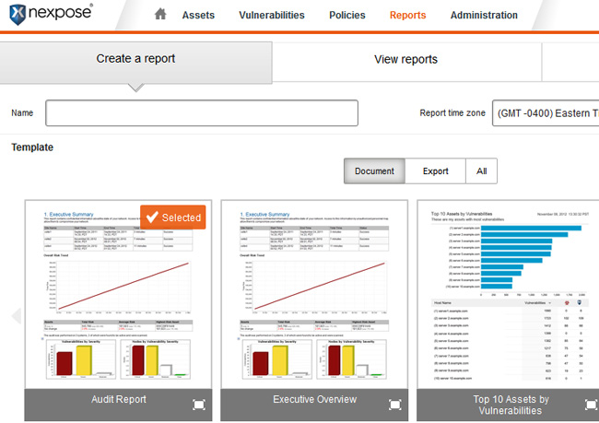Click the Top 10 Assets by Vulnerabilities caption

point(511,405)
